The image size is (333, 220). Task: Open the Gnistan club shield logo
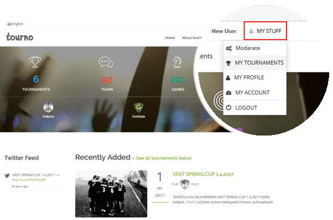(x=140, y=108)
